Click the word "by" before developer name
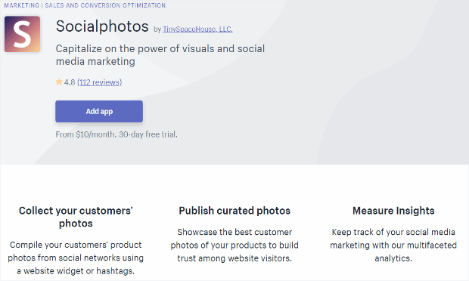The width and height of the screenshot is (469, 281). coord(157,29)
